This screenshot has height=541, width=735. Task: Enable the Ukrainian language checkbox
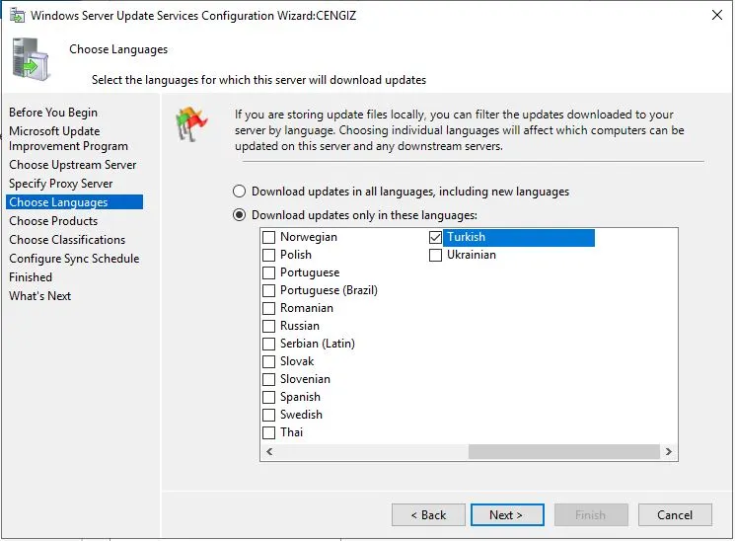click(436, 256)
